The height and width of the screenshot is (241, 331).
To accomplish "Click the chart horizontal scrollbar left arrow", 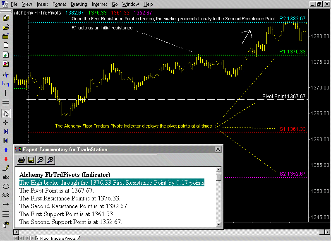I will (x=16, y=232).
